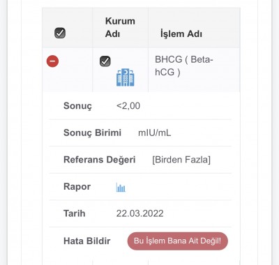Screen dimensions: 279x265
Task: Sort by the İşlem Adı column header
Action: tap(181, 34)
